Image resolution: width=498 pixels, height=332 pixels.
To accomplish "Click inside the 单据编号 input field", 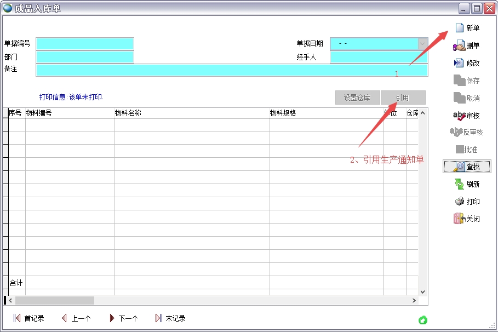I will coord(84,43).
